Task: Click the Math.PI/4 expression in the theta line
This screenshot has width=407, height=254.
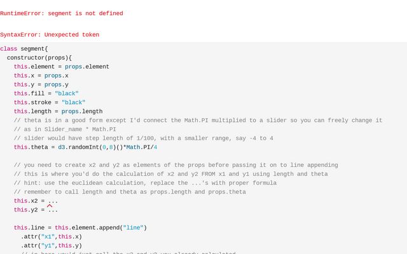Action: point(141,147)
